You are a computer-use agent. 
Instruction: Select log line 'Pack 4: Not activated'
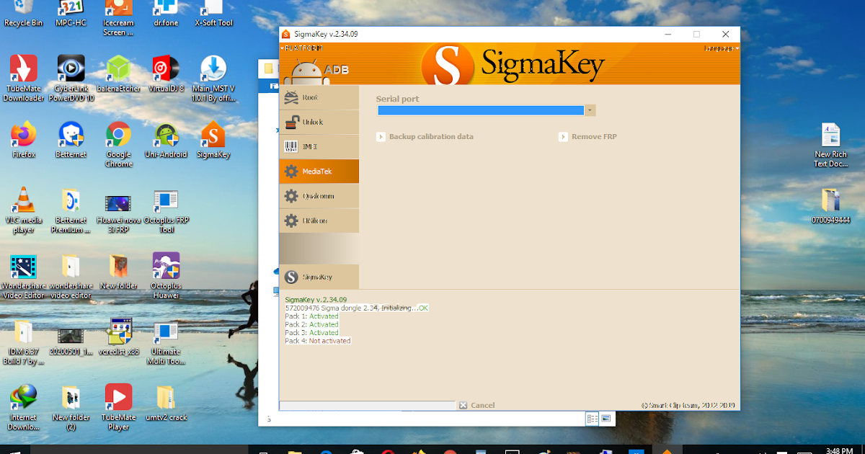click(318, 341)
